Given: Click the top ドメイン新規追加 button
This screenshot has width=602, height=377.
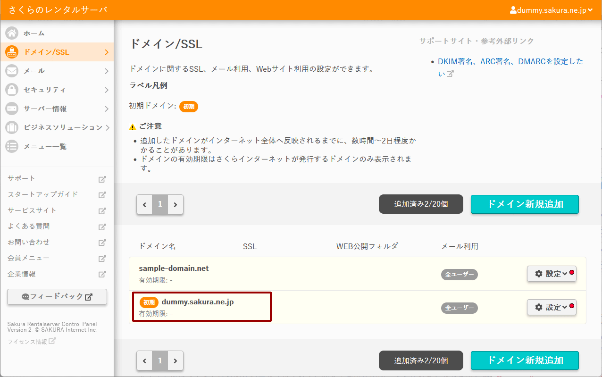Looking at the screenshot, I should click(525, 204).
